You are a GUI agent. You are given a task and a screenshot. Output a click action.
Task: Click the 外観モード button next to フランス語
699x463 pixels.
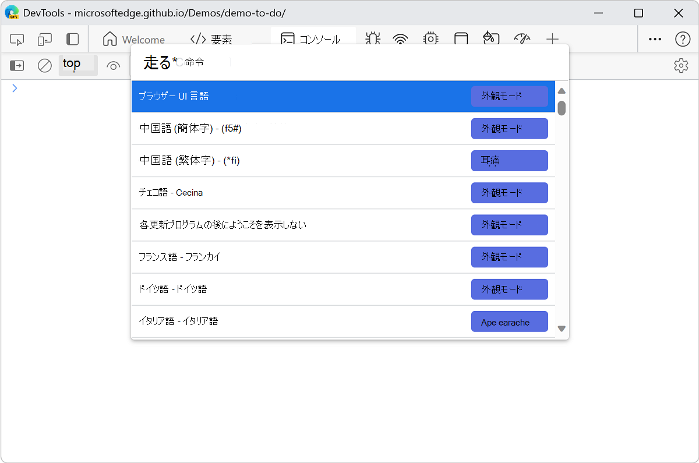509,257
